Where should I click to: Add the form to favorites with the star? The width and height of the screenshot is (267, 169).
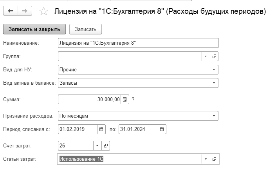(43, 11)
